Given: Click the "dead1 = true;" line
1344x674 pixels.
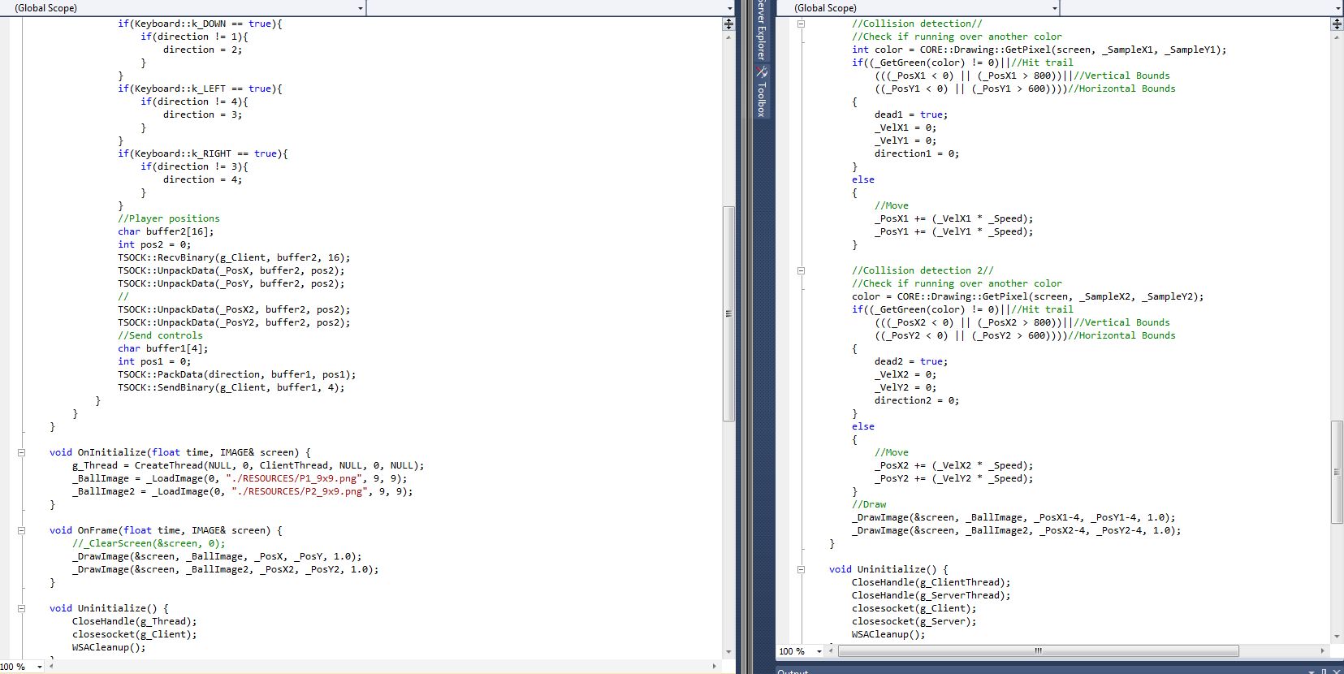Looking at the screenshot, I should pyautogui.click(x=911, y=114).
